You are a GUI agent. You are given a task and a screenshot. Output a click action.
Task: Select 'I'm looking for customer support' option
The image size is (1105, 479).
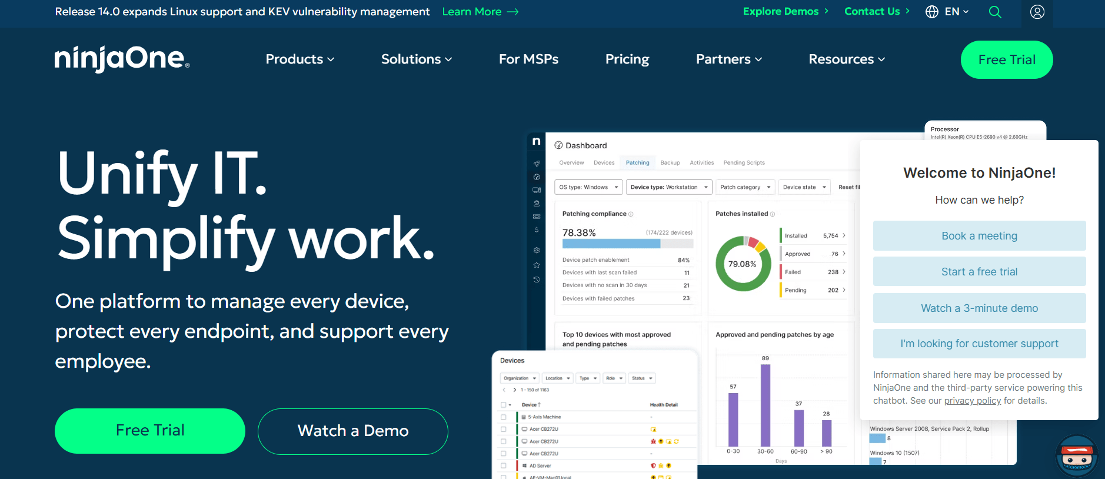pos(979,344)
